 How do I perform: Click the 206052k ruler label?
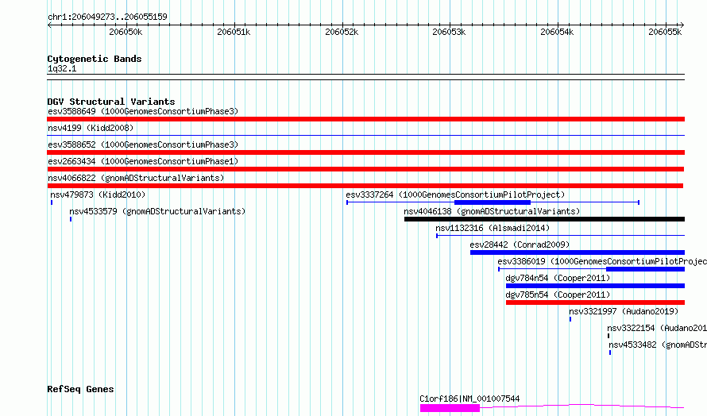[x=342, y=32]
